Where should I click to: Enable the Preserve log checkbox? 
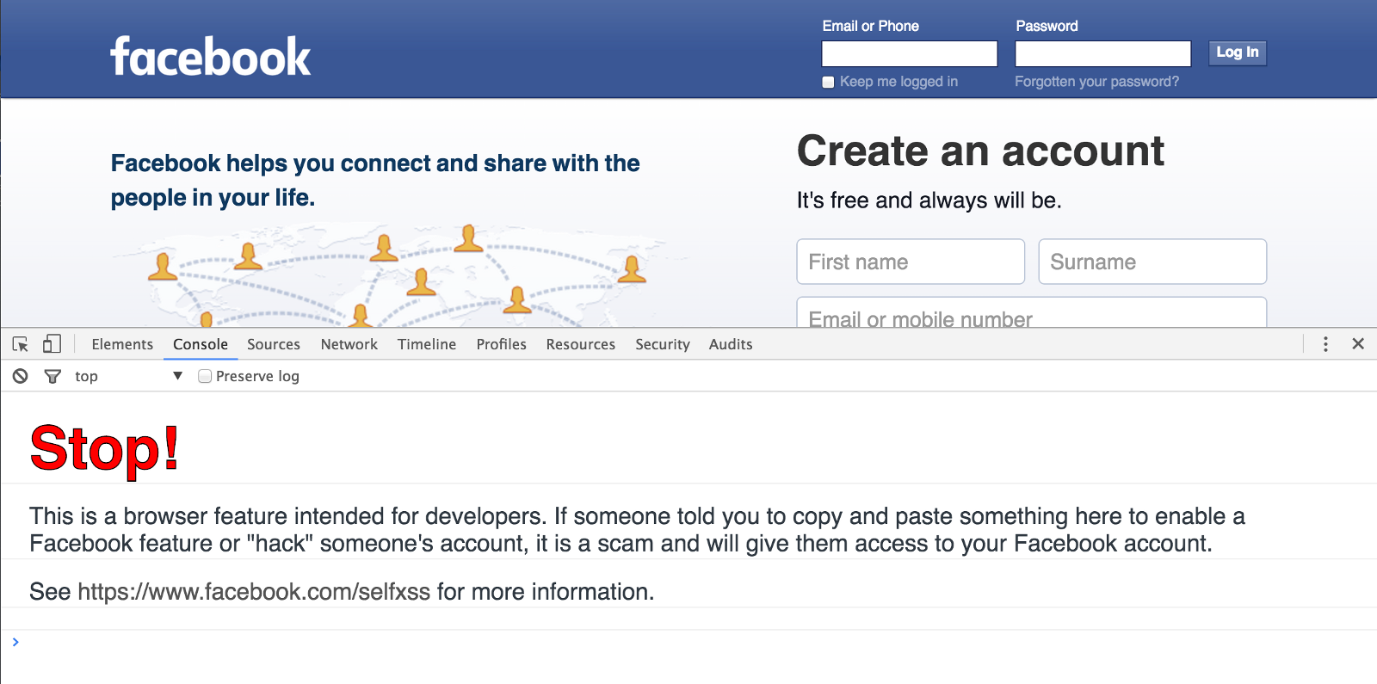click(205, 376)
